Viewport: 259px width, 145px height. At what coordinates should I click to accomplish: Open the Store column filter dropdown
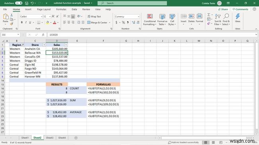44,45
